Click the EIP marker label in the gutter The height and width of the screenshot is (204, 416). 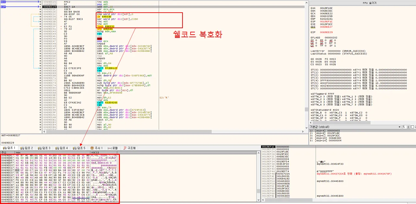[x=3, y=7]
